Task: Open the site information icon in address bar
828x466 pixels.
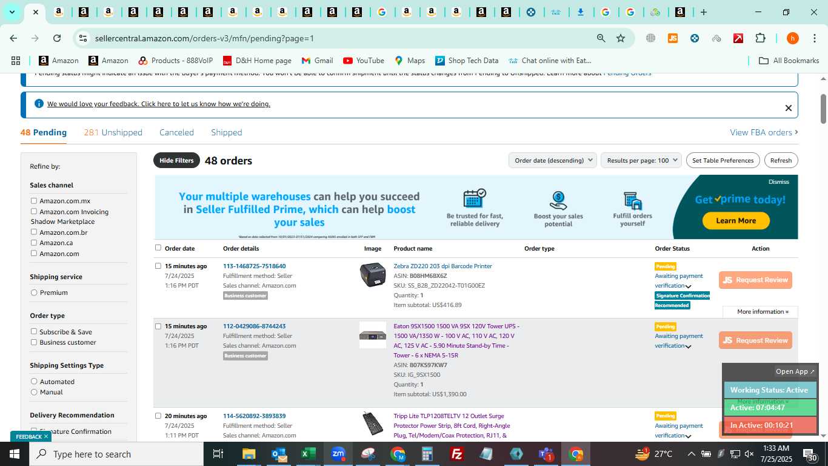Action: coord(83,38)
